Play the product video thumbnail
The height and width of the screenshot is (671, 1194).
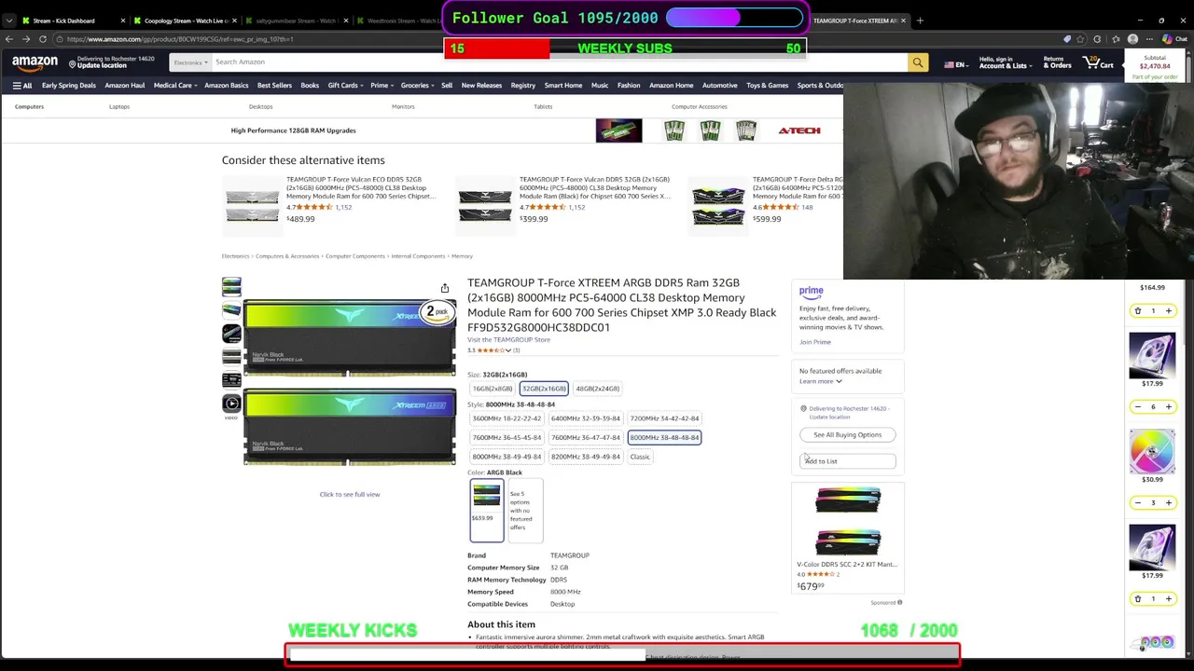(x=231, y=404)
